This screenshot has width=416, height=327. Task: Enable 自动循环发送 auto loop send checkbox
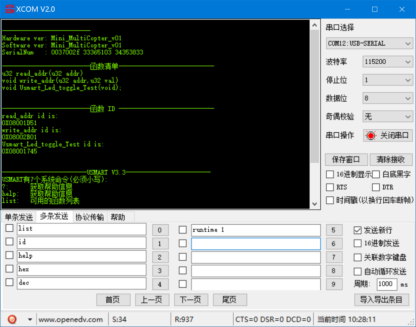[x=357, y=271]
